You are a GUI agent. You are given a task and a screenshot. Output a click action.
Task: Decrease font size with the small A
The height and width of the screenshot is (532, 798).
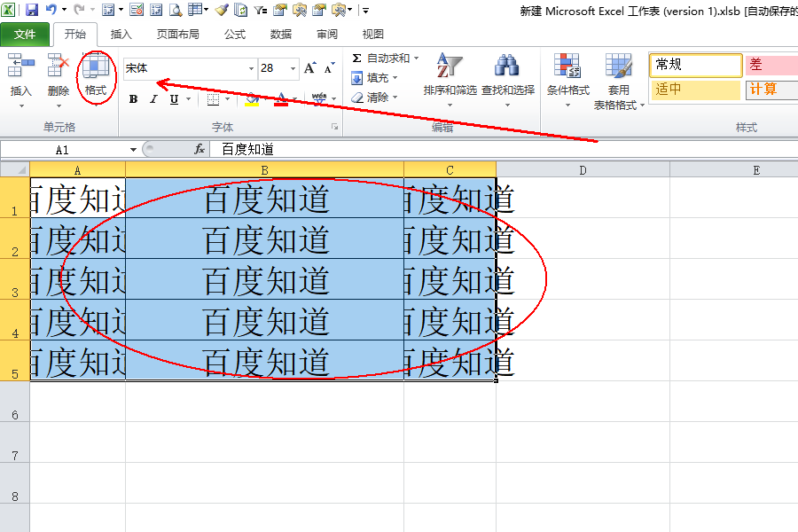[x=330, y=68]
